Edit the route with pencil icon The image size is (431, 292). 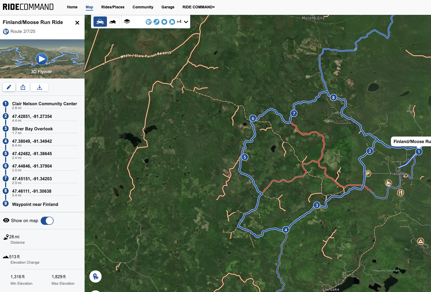pos(9,87)
